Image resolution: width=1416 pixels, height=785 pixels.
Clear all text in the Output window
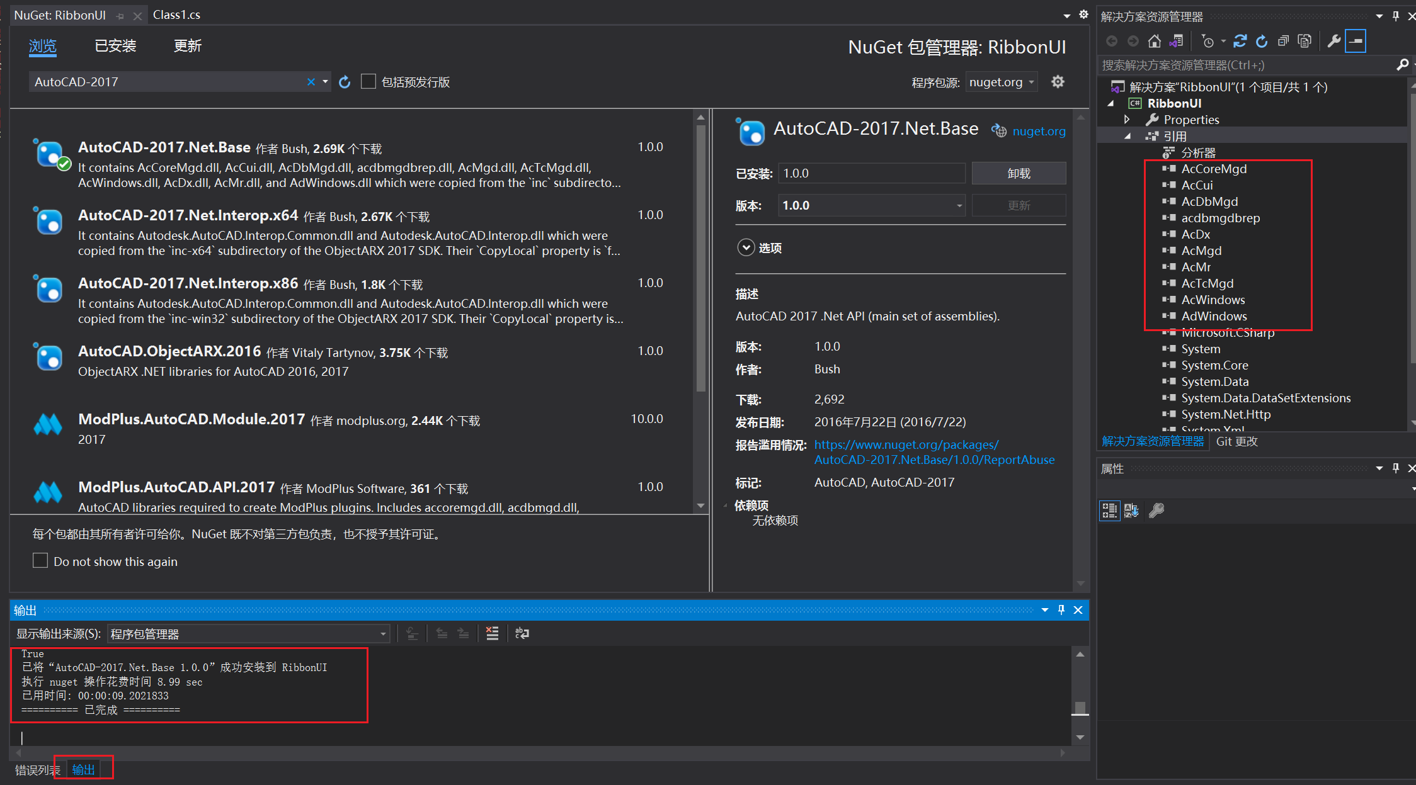pos(492,633)
